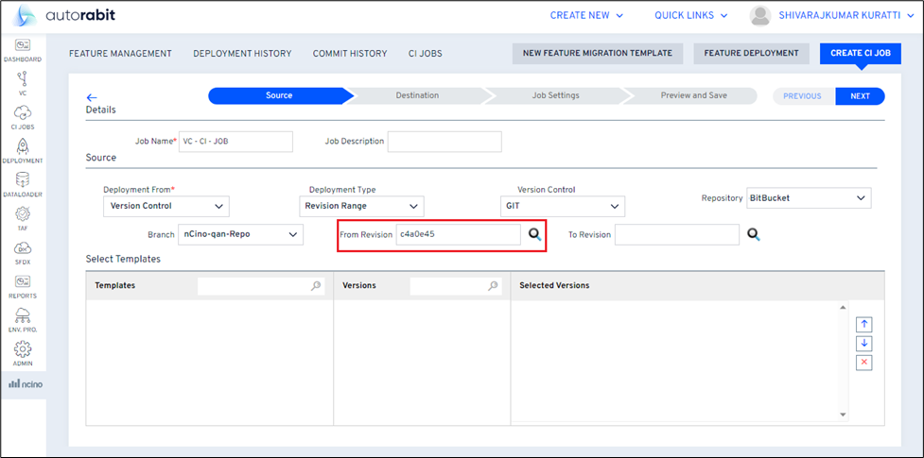Expand the Deployment From dropdown
Screen dimensions: 924x458
coord(166,206)
